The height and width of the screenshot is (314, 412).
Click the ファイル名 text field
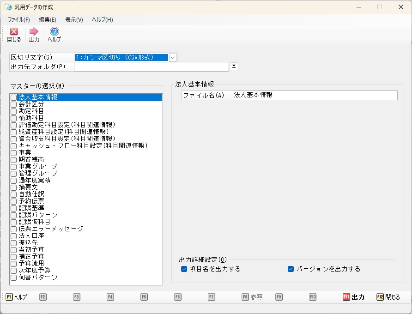[x=315, y=95]
